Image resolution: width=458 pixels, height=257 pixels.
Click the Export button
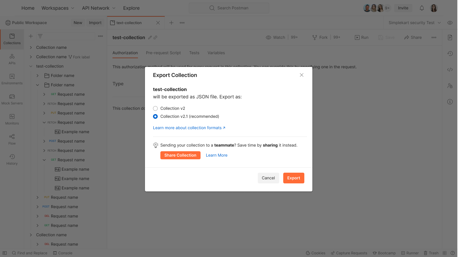coord(294,178)
